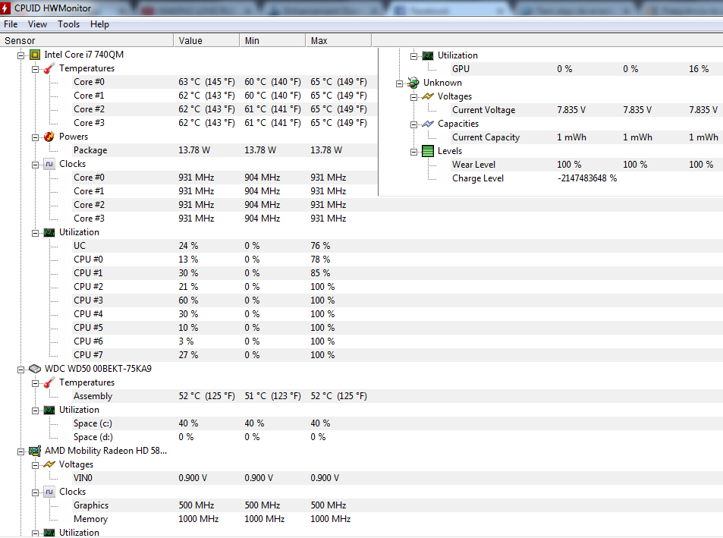This screenshot has height=538, width=723.
Task: Click the Sensor column header
Action: (86, 40)
